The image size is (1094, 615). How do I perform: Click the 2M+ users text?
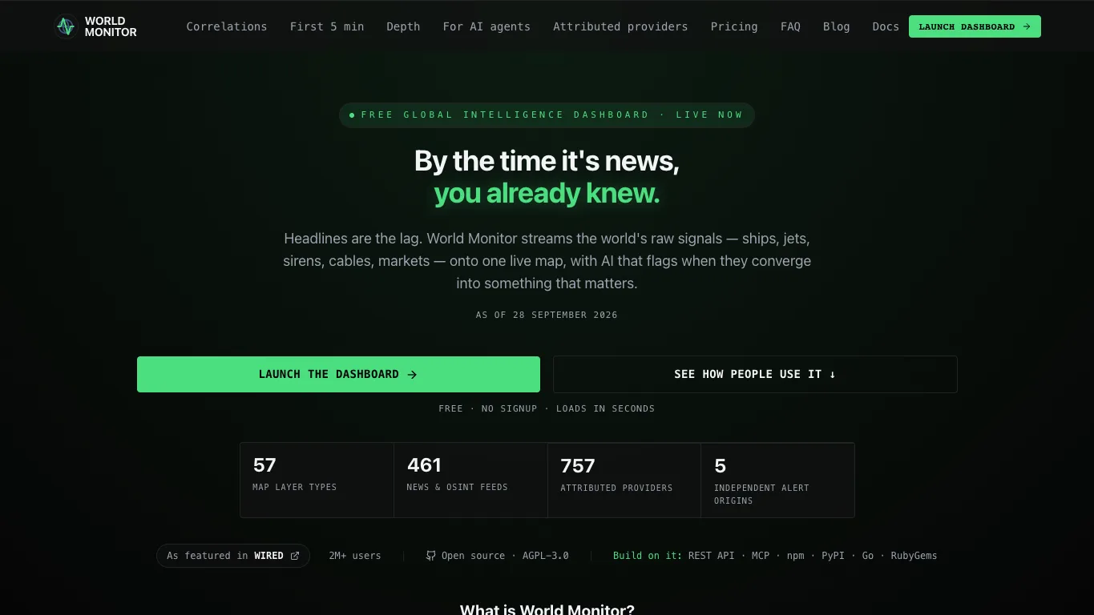pyautogui.click(x=355, y=556)
